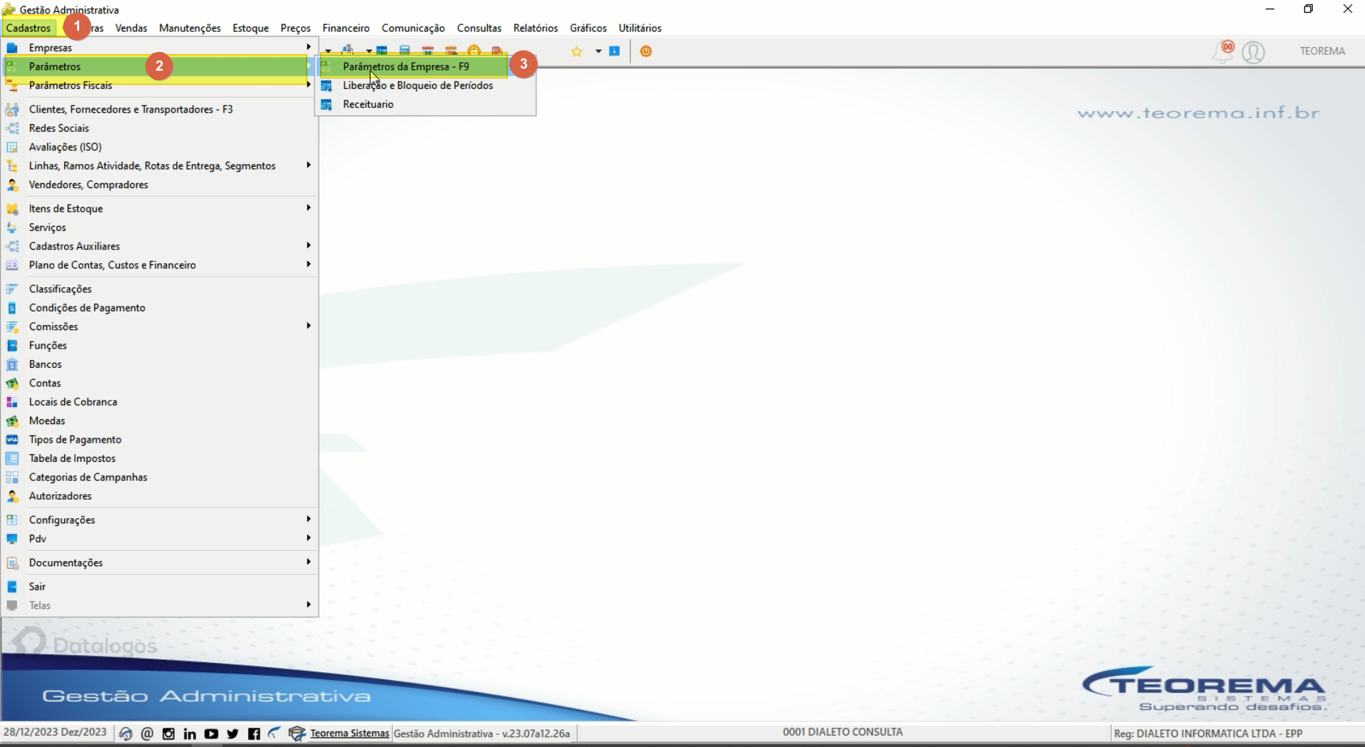Click the yellow star favorites icon

pos(577,51)
